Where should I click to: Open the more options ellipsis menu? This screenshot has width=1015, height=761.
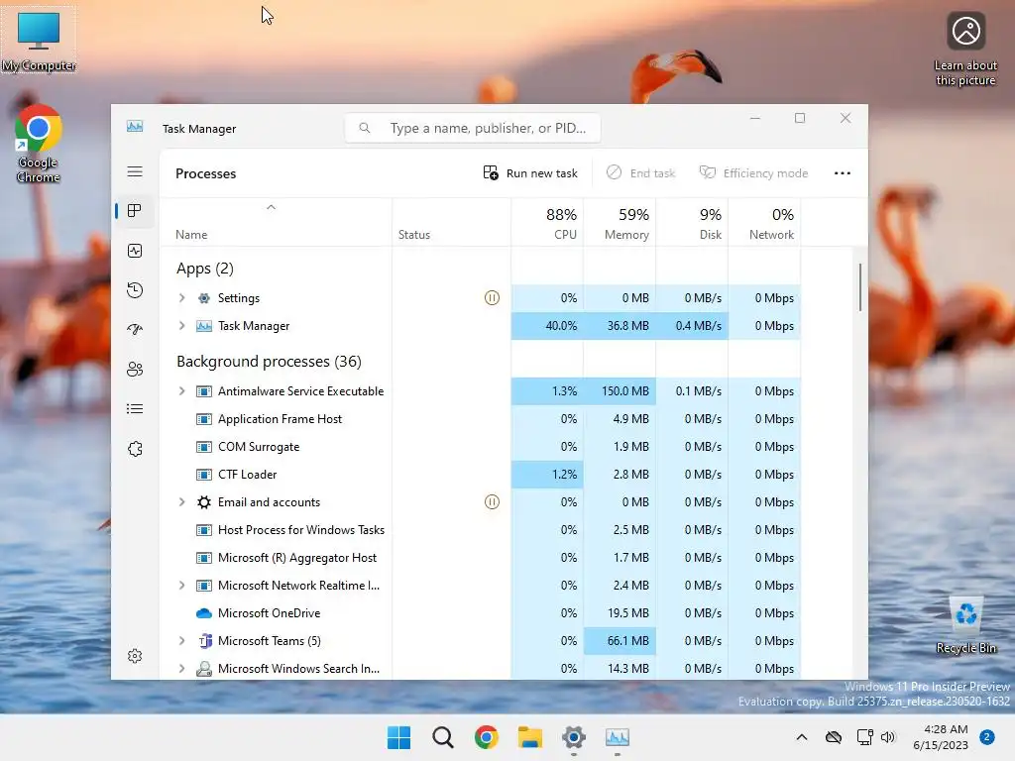tap(843, 172)
